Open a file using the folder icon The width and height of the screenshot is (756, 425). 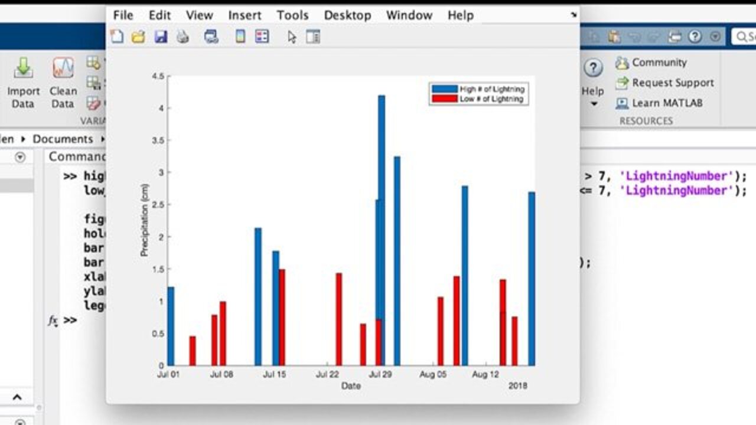pyautogui.click(x=138, y=37)
